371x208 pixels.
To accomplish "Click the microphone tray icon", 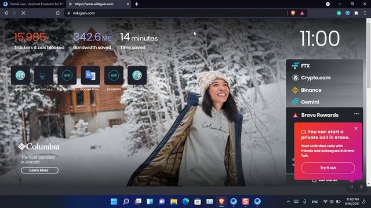I will point(304,202).
